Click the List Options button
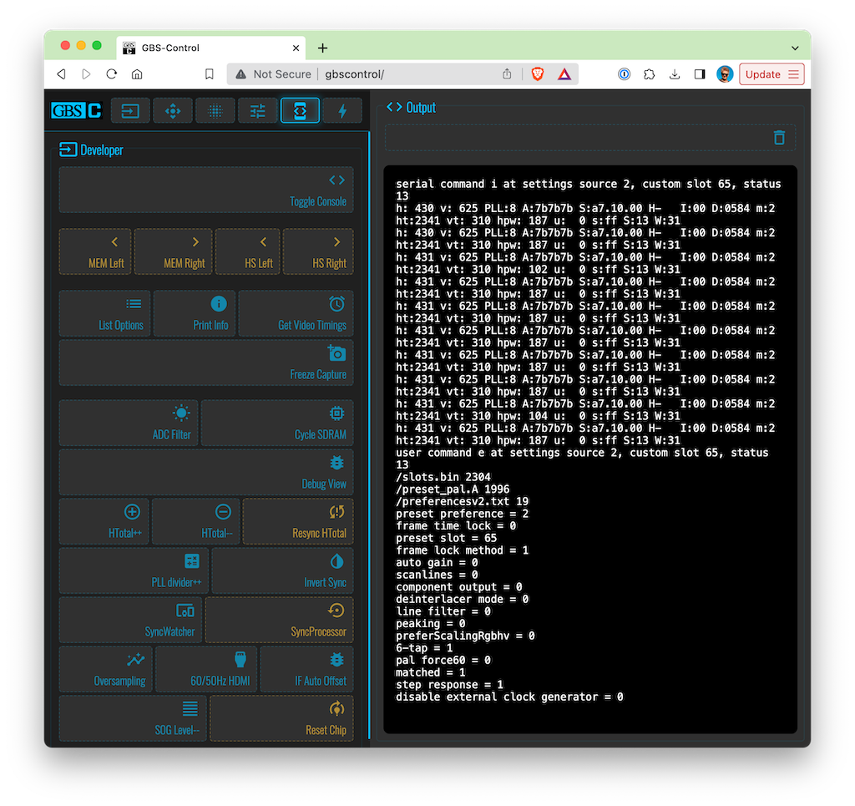855x806 pixels. click(x=105, y=313)
